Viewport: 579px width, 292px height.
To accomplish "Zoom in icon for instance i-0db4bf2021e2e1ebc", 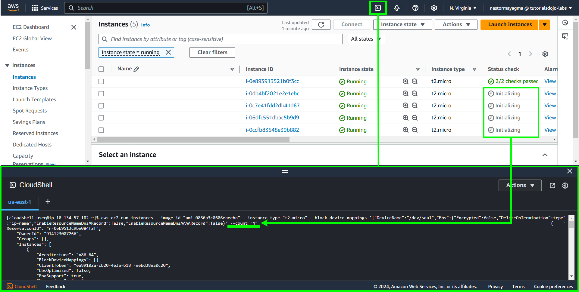I will point(406,94).
